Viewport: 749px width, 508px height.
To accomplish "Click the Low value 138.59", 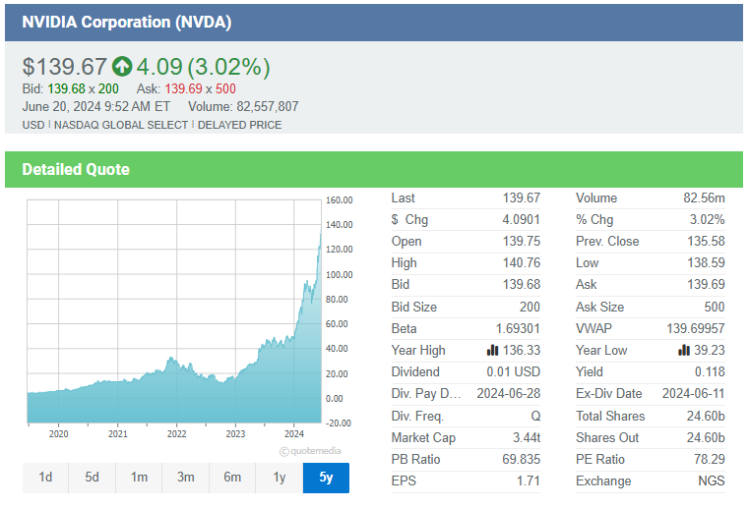I will tap(706, 262).
